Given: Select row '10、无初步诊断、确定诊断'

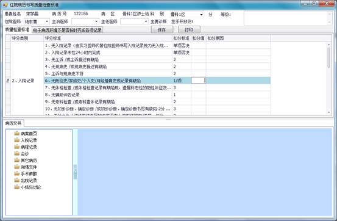Looking at the screenshot, I should [x=108, y=109].
